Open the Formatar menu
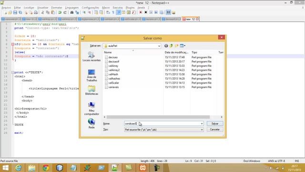This screenshot has width=305, height=172. [x=57, y=8]
